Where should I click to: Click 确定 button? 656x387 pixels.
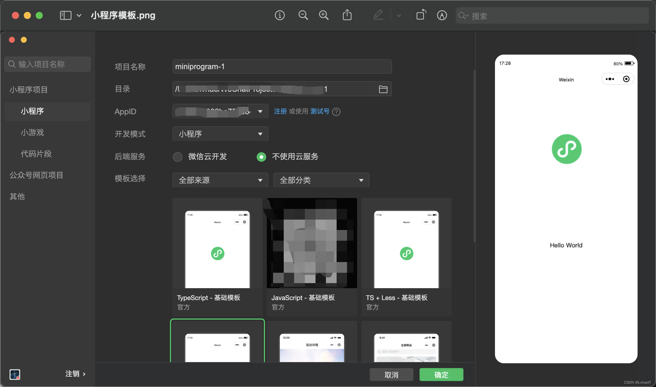(x=441, y=375)
